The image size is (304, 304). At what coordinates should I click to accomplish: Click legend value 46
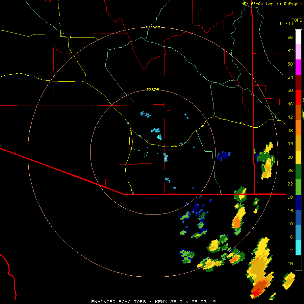pyautogui.click(x=290, y=104)
